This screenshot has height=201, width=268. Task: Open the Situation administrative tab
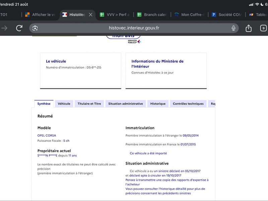[126, 104]
